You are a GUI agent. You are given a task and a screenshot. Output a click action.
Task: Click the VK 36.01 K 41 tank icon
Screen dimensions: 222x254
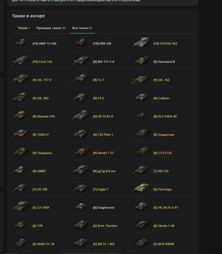pos(141,206)
